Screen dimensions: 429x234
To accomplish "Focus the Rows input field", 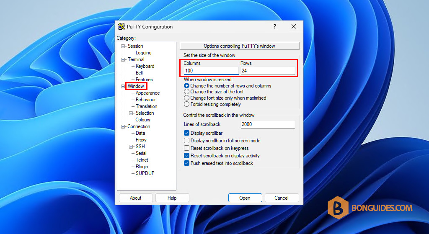I will click(268, 70).
